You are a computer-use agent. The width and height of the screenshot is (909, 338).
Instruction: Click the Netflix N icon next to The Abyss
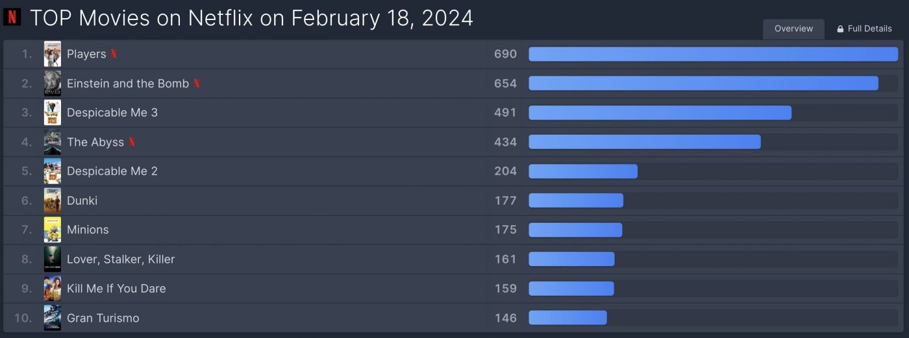click(x=132, y=142)
